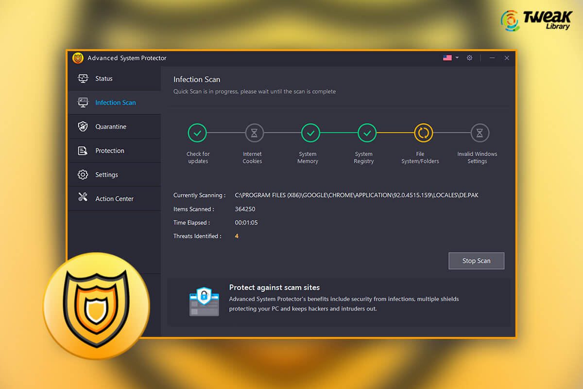
Task: Click the Quarantine shield icon
Action: point(83,126)
